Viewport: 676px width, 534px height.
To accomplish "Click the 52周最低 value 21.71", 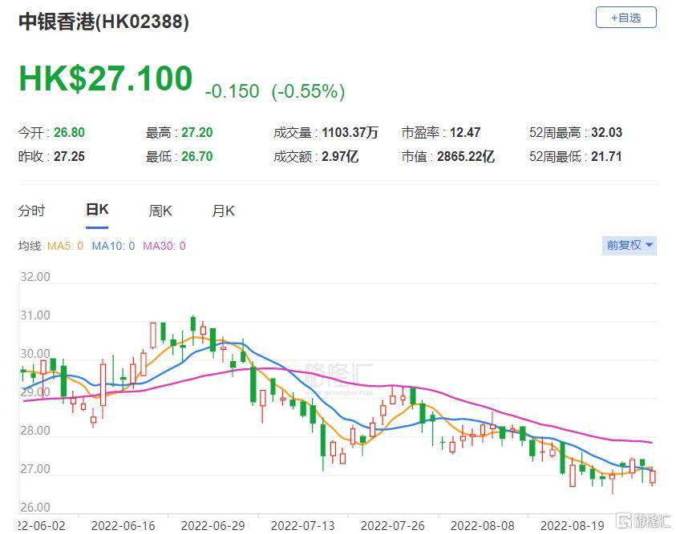I will (x=606, y=156).
